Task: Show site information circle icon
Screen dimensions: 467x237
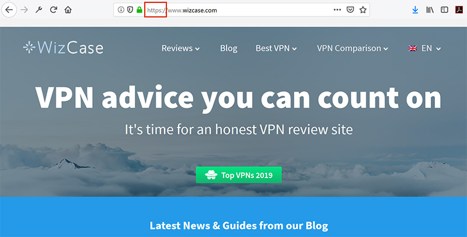Action: coord(121,10)
